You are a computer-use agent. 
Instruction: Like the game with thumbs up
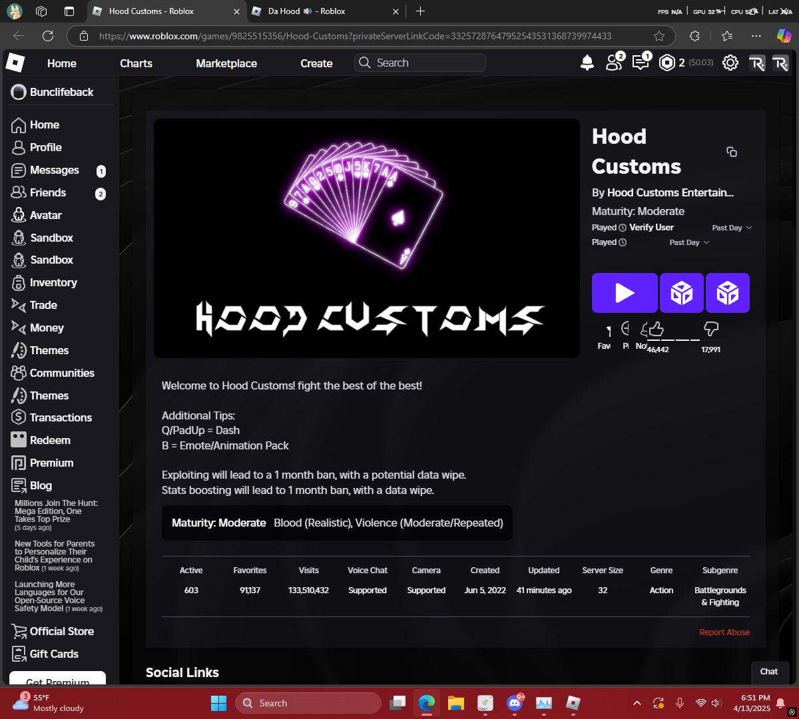(656, 328)
